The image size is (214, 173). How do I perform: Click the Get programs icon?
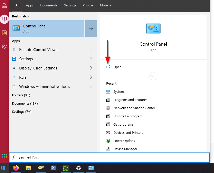pos(108,125)
